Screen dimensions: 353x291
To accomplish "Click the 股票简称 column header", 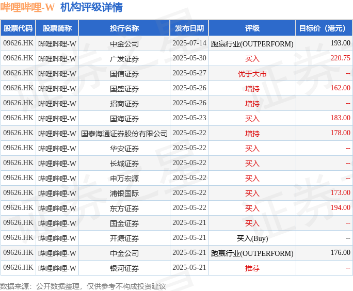I will [x=57, y=28].
